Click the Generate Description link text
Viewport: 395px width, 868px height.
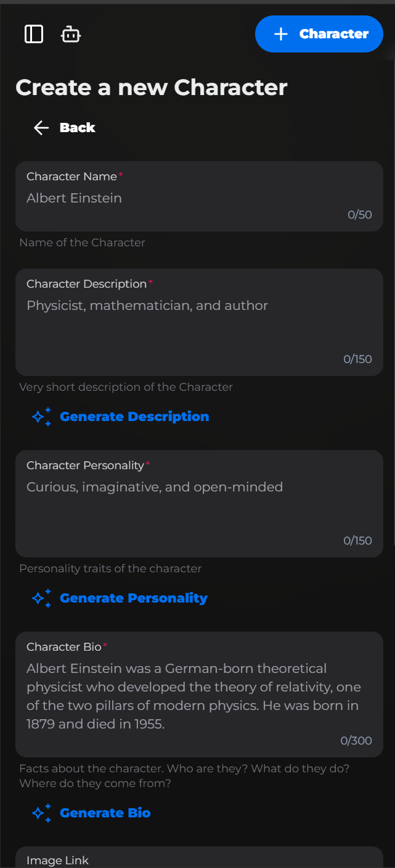134,417
